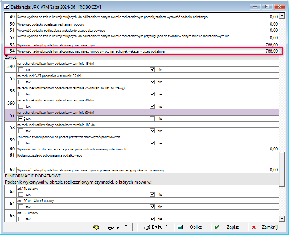Select the highlighted row 57 label (60 dni)
This screenshot has width=289, height=235.
pyautogui.click(x=56, y=113)
